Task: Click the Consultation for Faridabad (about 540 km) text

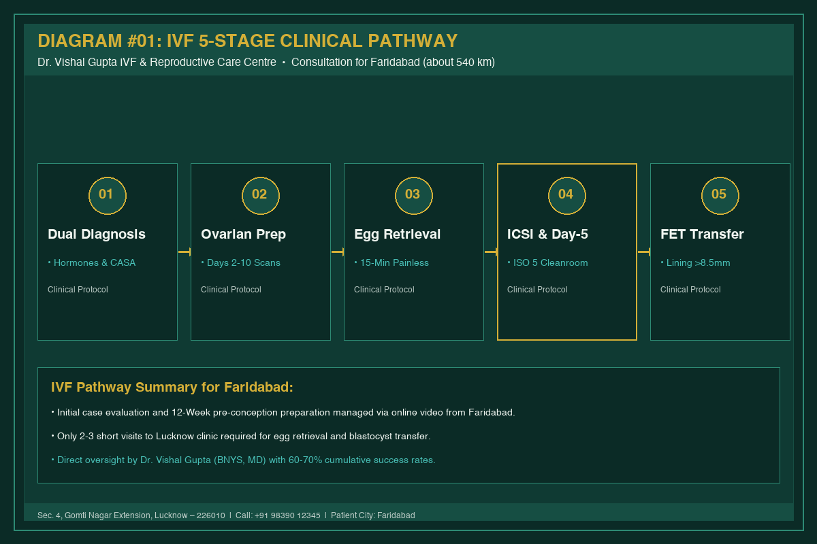Action: pyautogui.click(x=393, y=62)
